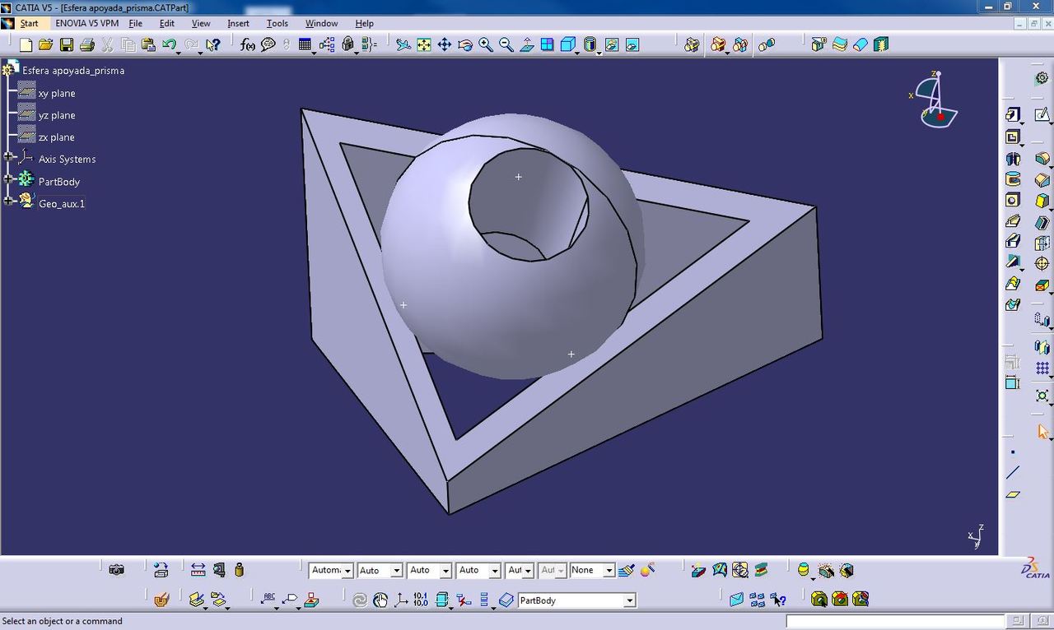Select the Pocket tool
Screen dimensions: 1054x630
(x=1013, y=137)
